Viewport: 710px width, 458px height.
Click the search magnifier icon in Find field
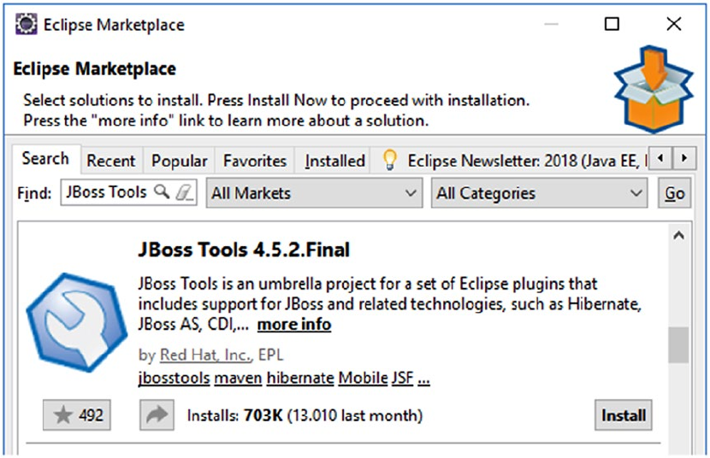[x=162, y=191]
